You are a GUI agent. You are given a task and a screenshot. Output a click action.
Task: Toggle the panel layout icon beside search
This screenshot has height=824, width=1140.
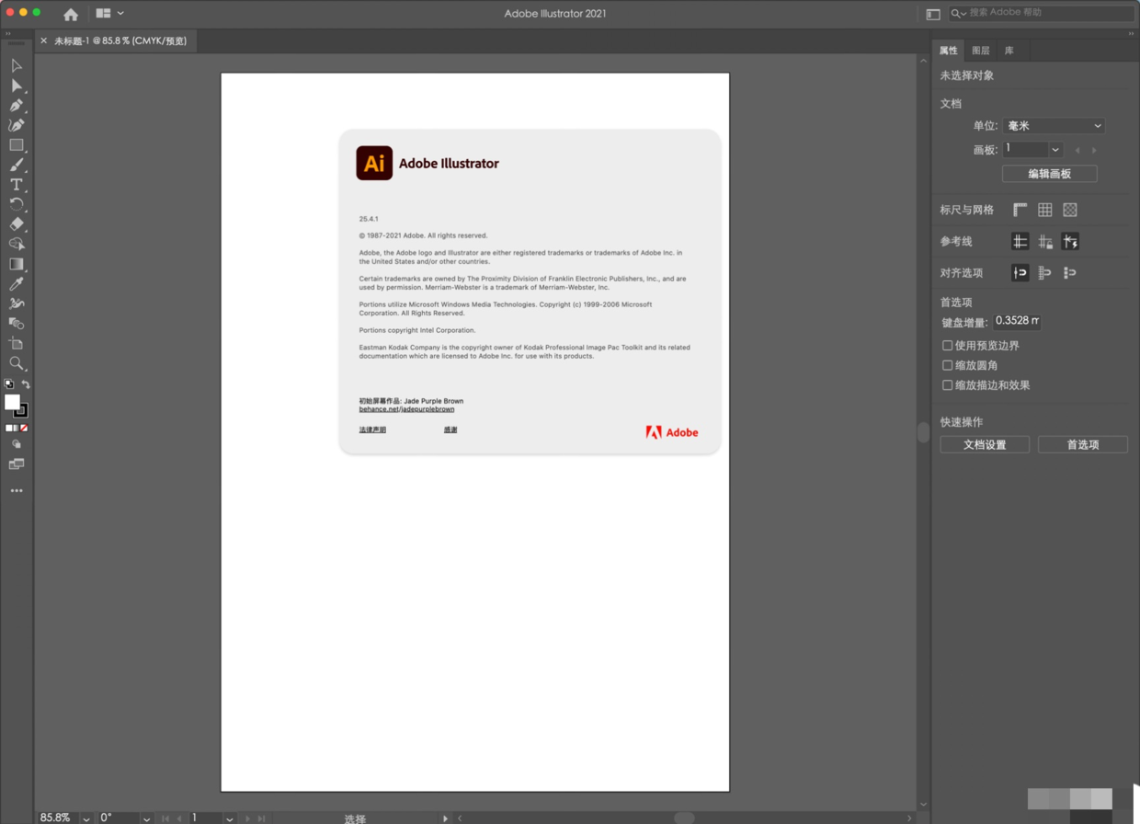click(x=933, y=14)
